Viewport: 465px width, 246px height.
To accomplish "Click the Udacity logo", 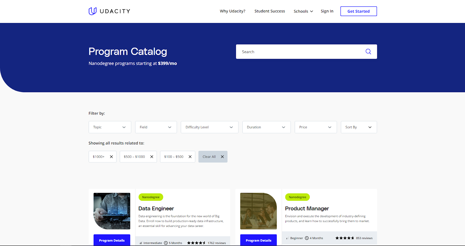I will (x=109, y=11).
